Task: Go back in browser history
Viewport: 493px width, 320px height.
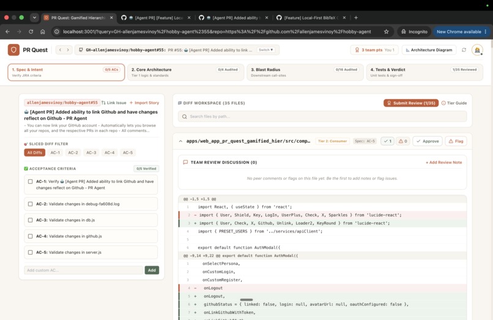Action: pos(7,31)
